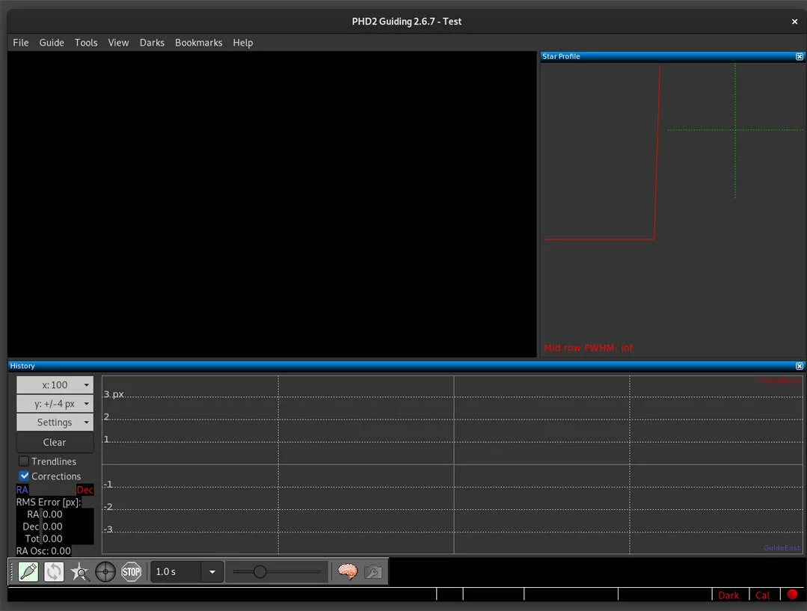
Task: Auto-select a guide star
Action: tap(80, 572)
